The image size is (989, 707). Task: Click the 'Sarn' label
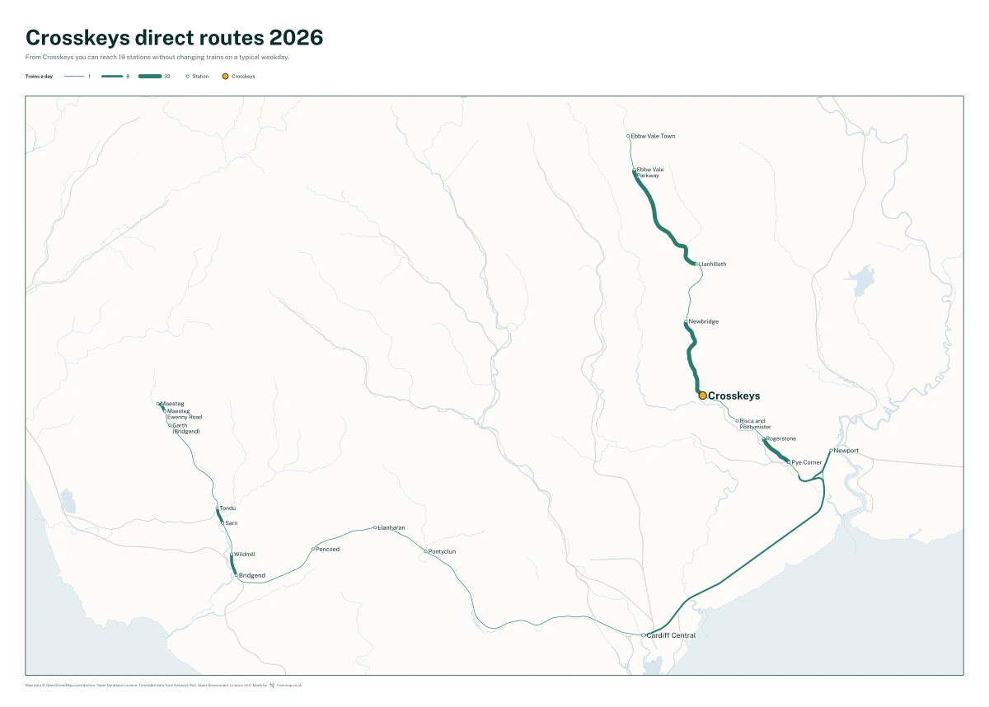tap(232, 523)
